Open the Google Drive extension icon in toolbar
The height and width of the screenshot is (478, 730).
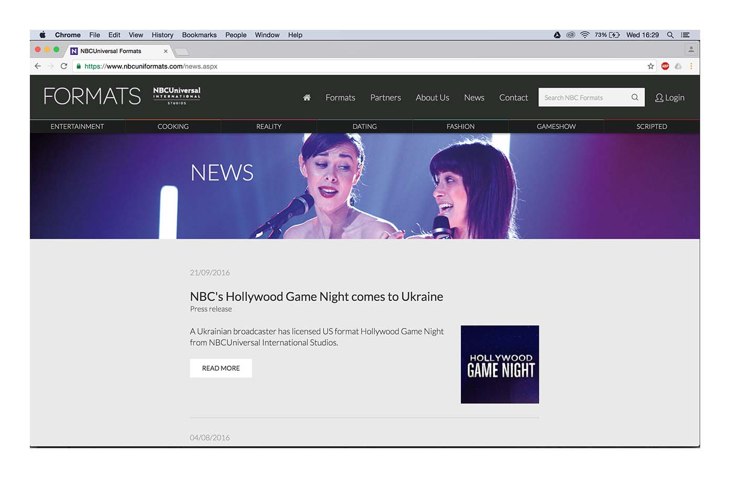678,66
